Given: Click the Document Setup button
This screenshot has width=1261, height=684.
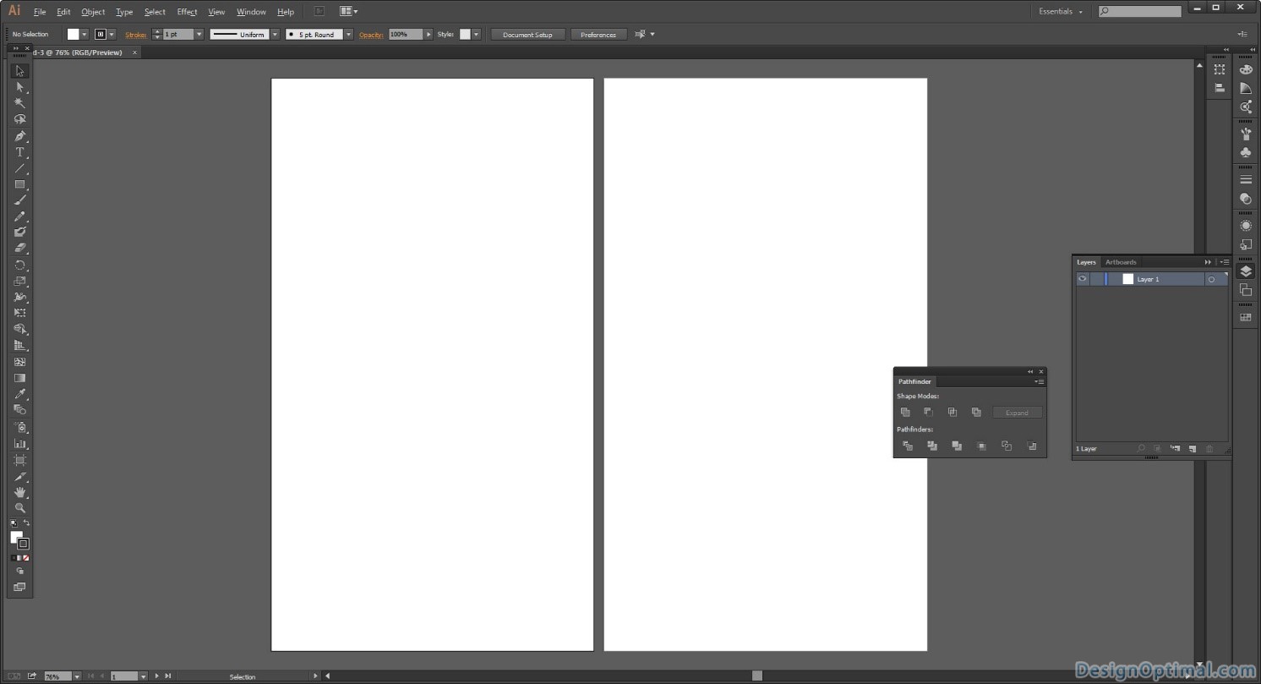Looking at the screenshot, I should (527, 35).
